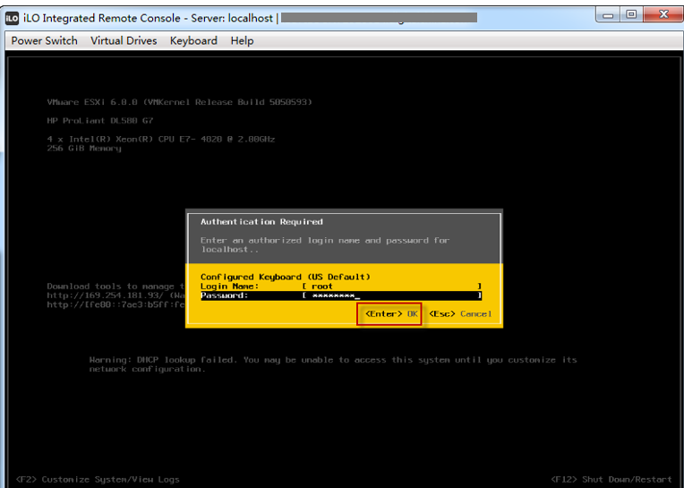Click the iLO logo icon in title bar
The height and width of the screenshot is (488, 684).
(x=13, y=18)
